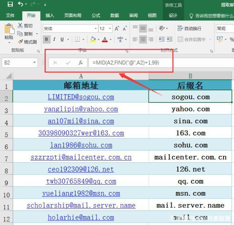The width and height of the screenshot is (234, 225).
Task: Switch to the 视图 ribbon tab
Action: point(152,15)
